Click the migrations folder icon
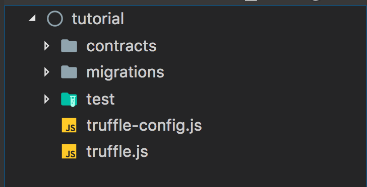Screen dimensions: 367x187 (69, 72)
